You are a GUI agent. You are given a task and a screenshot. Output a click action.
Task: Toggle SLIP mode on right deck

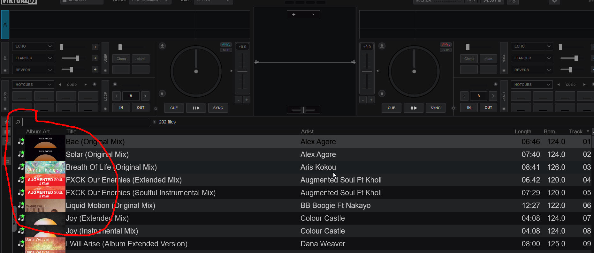tap(446, 50)
